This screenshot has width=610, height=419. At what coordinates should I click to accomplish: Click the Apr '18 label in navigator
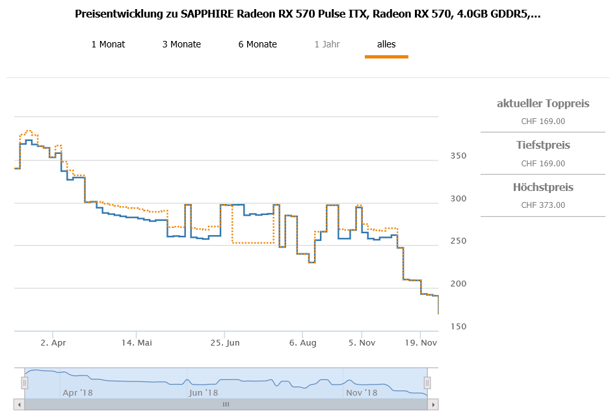77,392
